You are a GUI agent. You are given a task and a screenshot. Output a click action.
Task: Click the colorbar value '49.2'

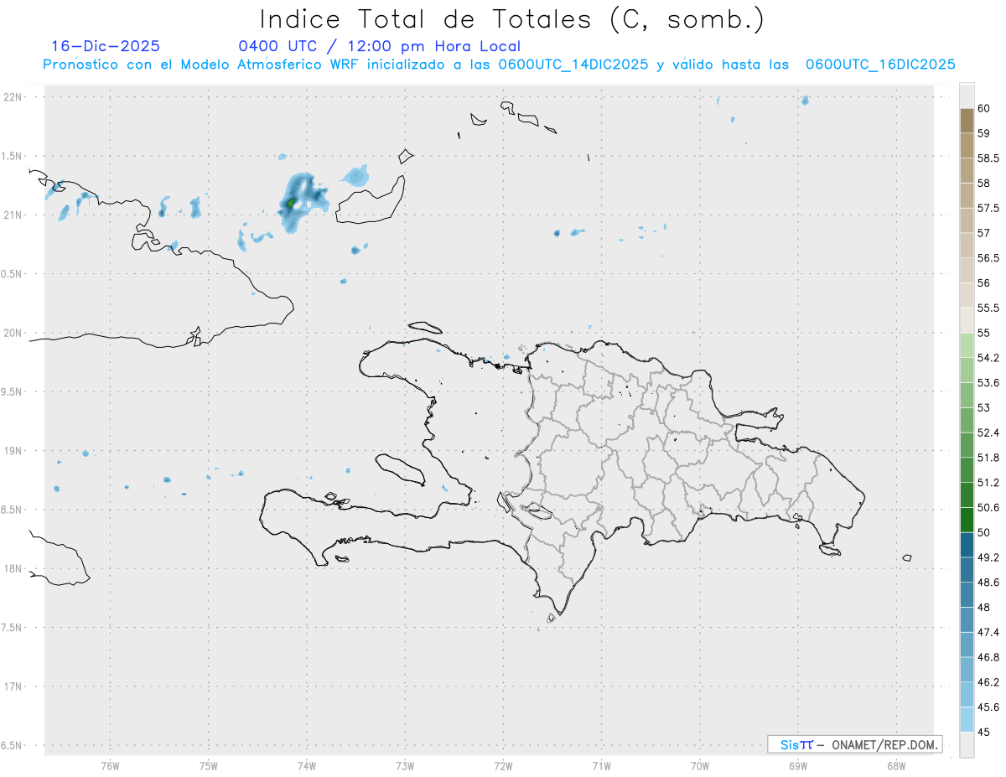coord(988,557)
